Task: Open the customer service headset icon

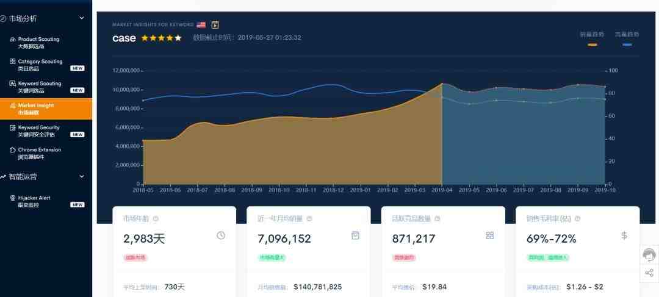Action: pyautogui.click(x=649, y=255)
